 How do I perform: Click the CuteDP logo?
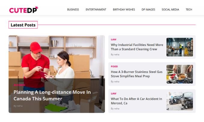click(x=24, y=10)
